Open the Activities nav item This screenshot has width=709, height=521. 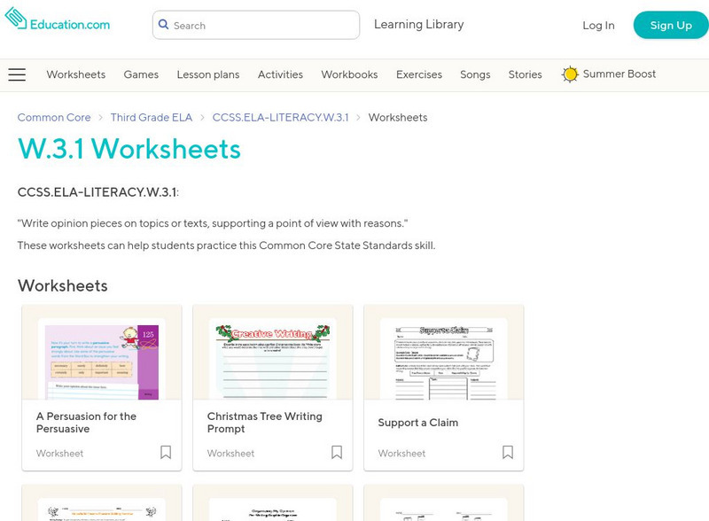(280, 74)
